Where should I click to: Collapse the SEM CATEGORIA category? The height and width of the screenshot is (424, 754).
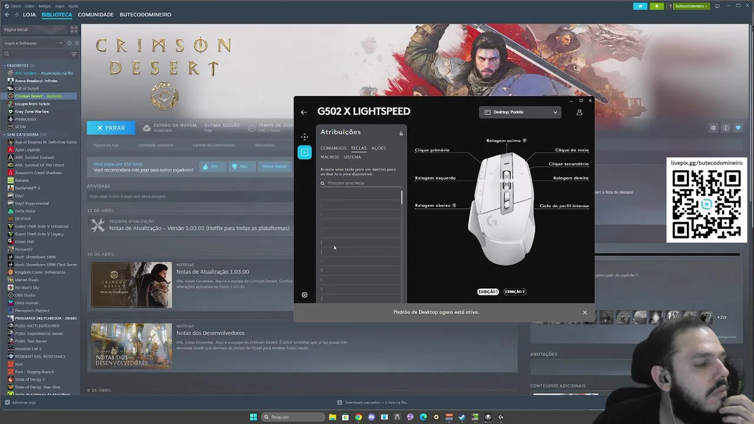point(21,134)
